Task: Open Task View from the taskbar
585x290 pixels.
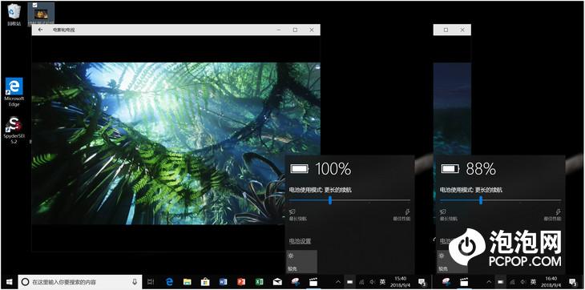Action: [x=151, y=282]
